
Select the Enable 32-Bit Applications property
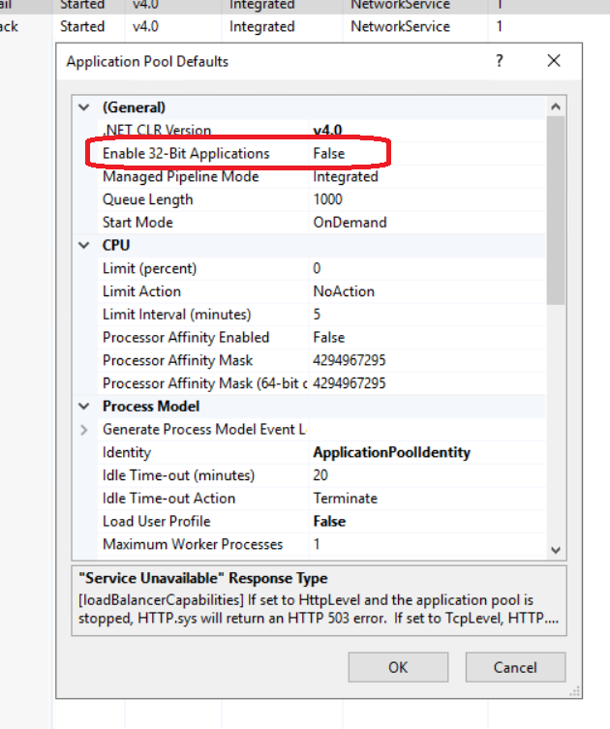(x=186, y=153)
